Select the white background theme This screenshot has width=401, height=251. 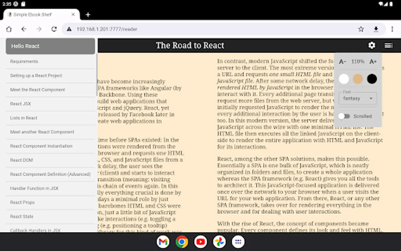344,79
